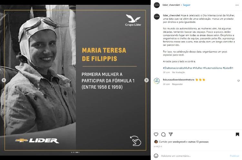This screenshot has height=160, width=242.
Task: View likes via outras 13 pessoas
Action: pos(198,142)
